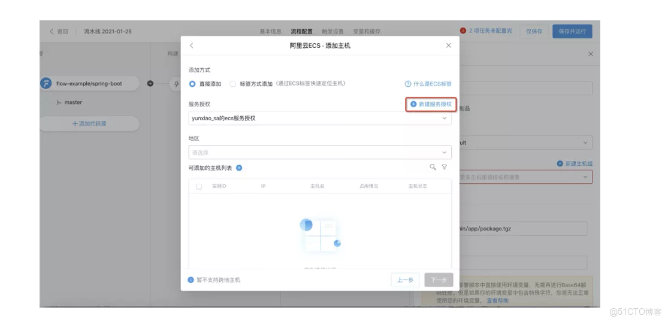Close the 添加主机 dialog
The height and width of the screenshot is (322, 668).
click(448, 45)
